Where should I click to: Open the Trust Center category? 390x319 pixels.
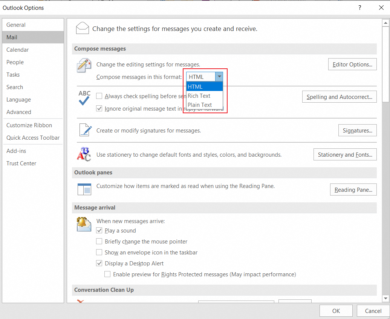pos(33,163)
